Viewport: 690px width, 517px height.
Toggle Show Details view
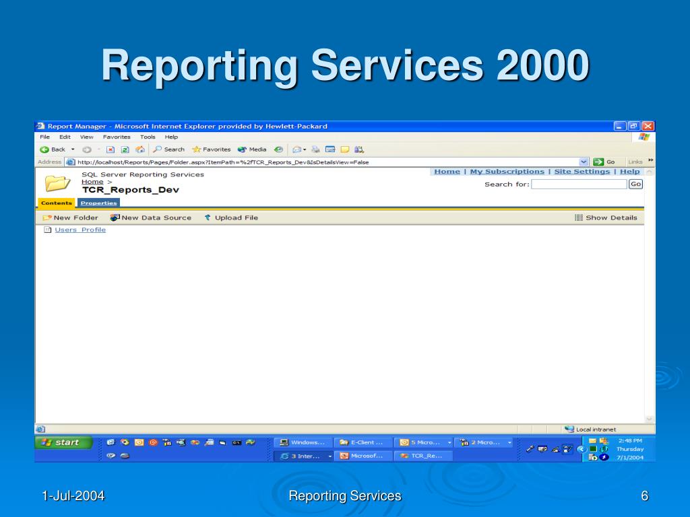[x=606, y=217]
